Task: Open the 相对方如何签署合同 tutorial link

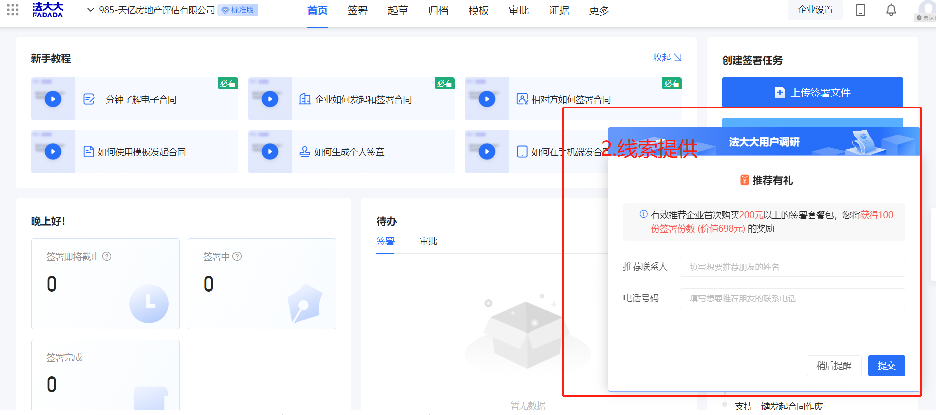Action: click(x=571, y=99)
